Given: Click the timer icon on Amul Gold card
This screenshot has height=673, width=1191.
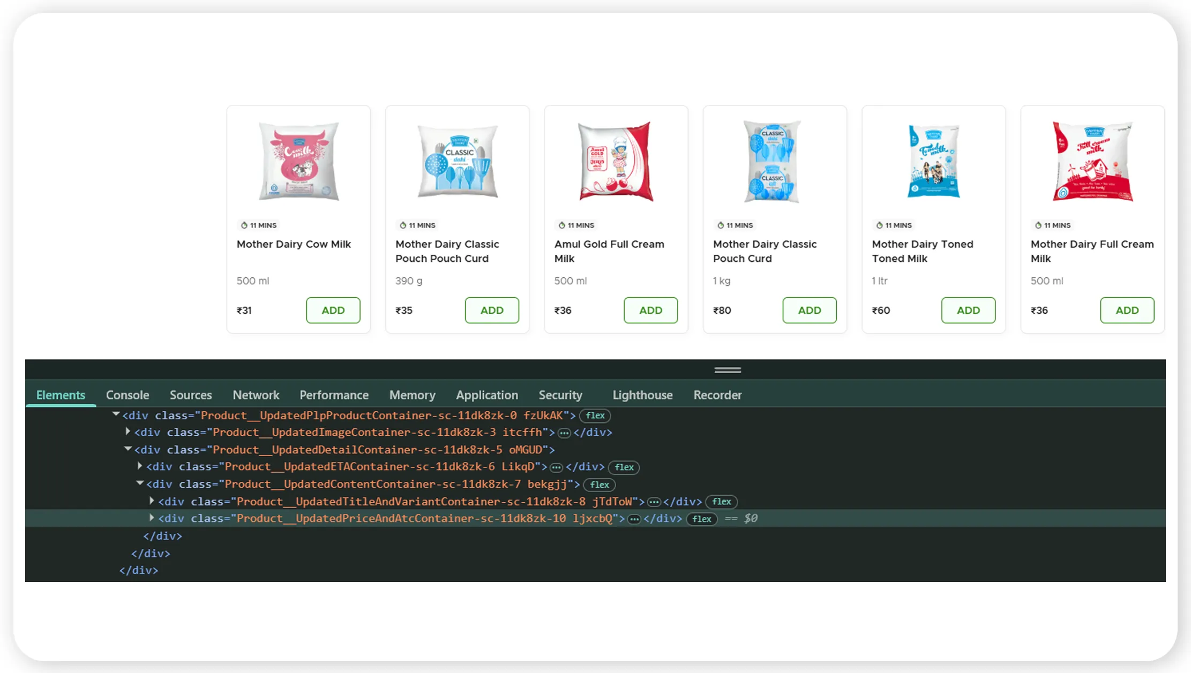Looking at the screenshot, I should pos(561,225).
